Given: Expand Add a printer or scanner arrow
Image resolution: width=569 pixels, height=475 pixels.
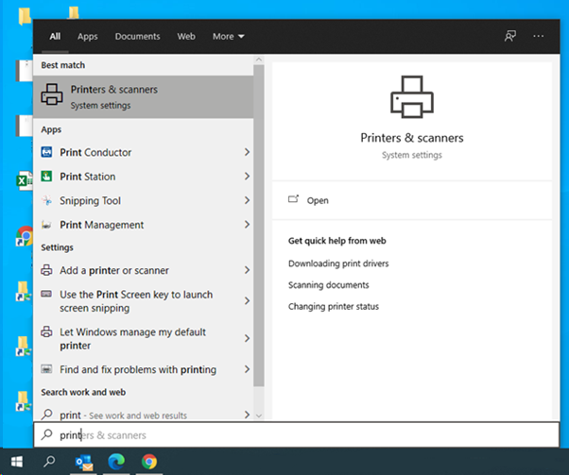Looking at the screenshot, I should [x=247, y=270].
